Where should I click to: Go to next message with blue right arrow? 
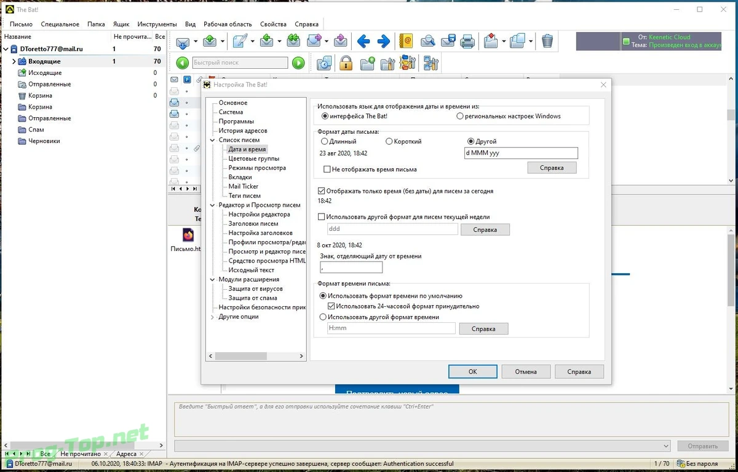click(x=384, y=42)
